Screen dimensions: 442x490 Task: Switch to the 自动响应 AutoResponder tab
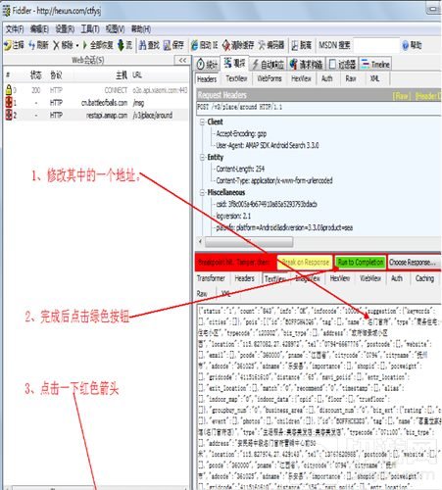click(x=268, y=65)
